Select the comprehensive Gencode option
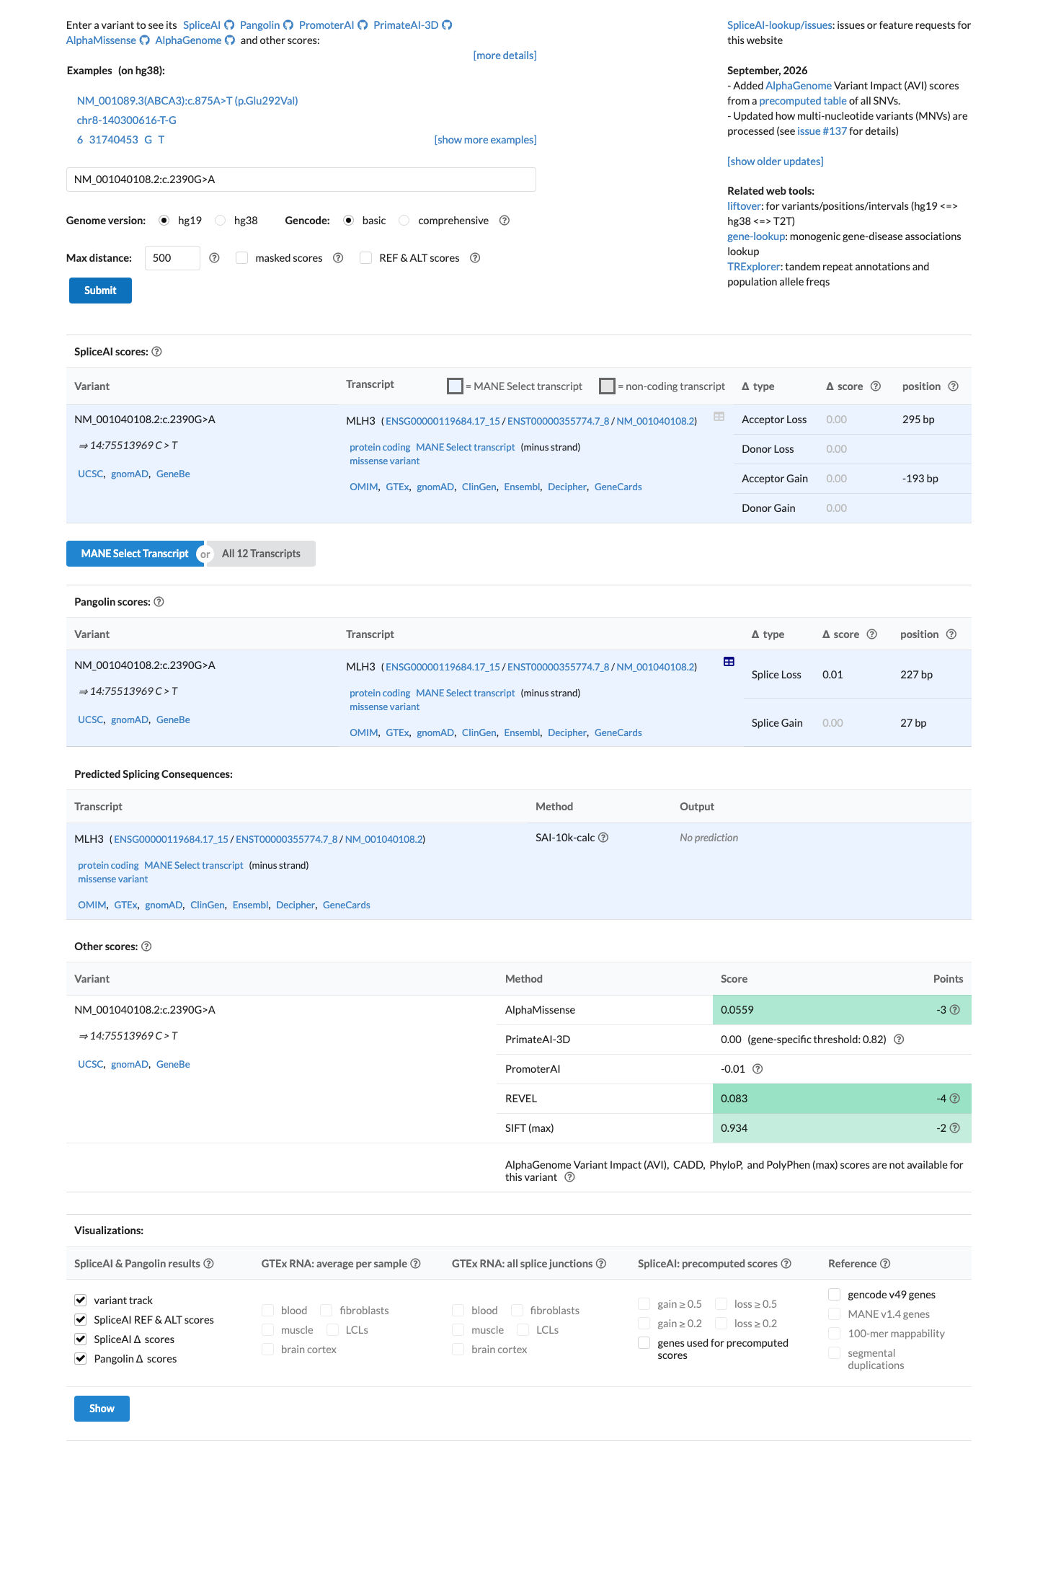The image size is (1048, 1586). [404, 221]
